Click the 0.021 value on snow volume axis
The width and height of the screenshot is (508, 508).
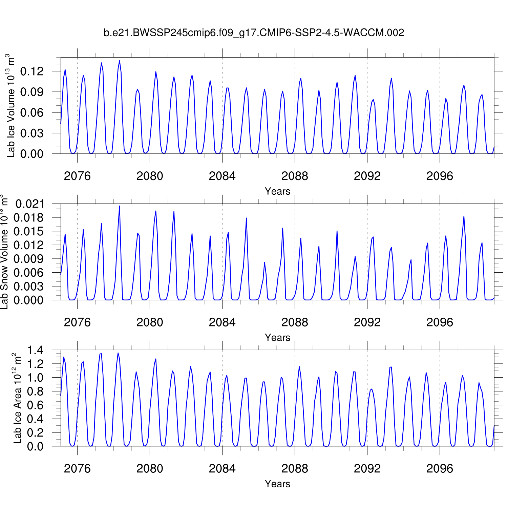coord(30,204)
